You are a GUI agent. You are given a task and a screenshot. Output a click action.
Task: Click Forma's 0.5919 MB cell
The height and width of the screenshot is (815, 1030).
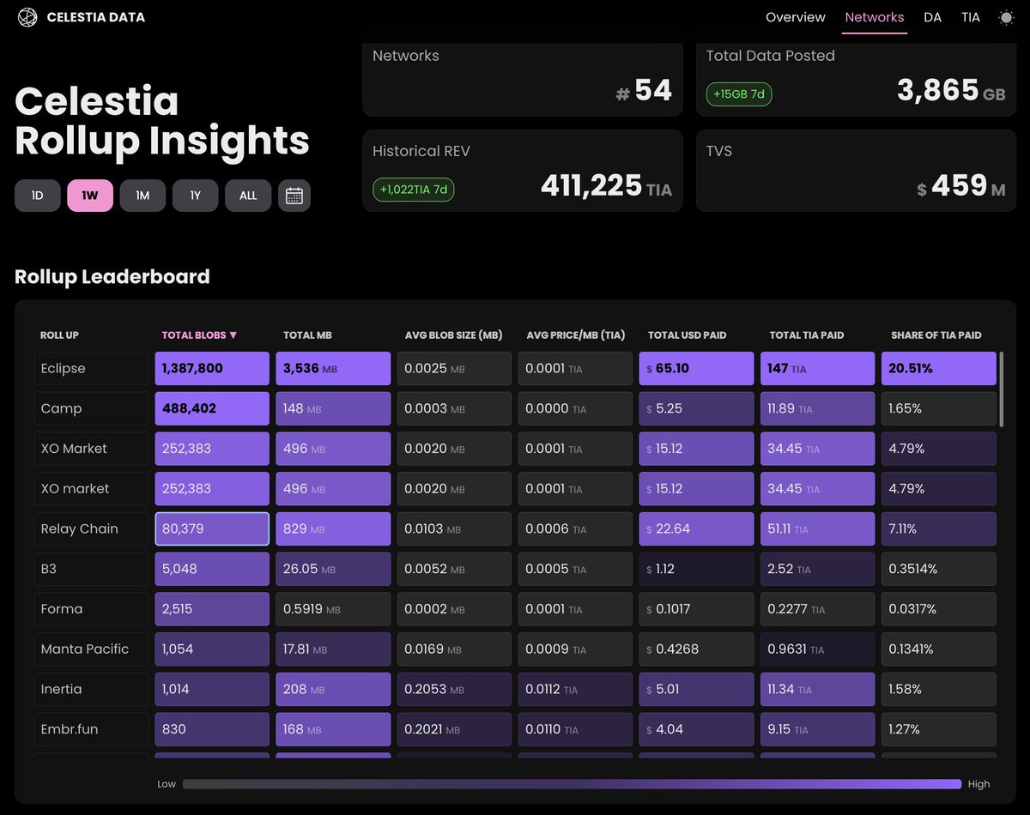333,609
